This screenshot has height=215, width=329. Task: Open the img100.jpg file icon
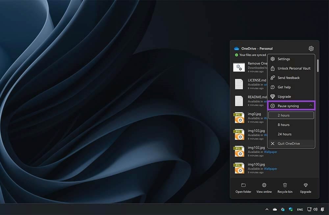[239, 168]
